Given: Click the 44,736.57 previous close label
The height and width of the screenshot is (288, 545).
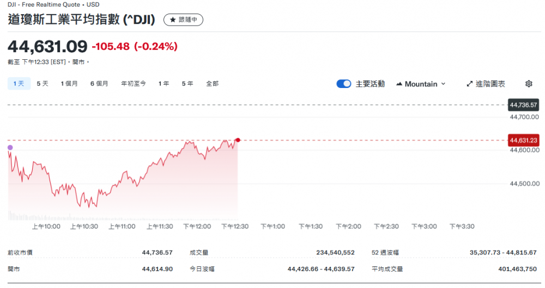Looking at the screenshot, I should click(523, 104).
